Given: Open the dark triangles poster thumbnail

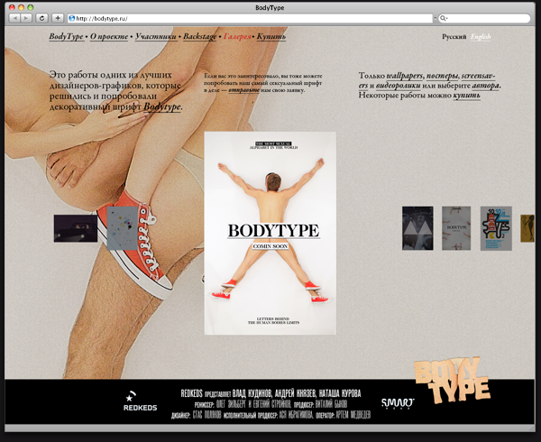Looking at the screenshot, I should point(417,228).
